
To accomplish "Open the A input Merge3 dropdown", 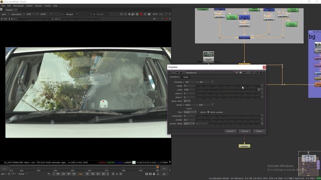I will click(70, 14).
